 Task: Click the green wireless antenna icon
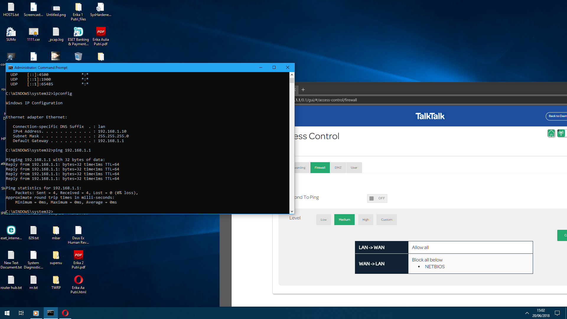(561, 134)
